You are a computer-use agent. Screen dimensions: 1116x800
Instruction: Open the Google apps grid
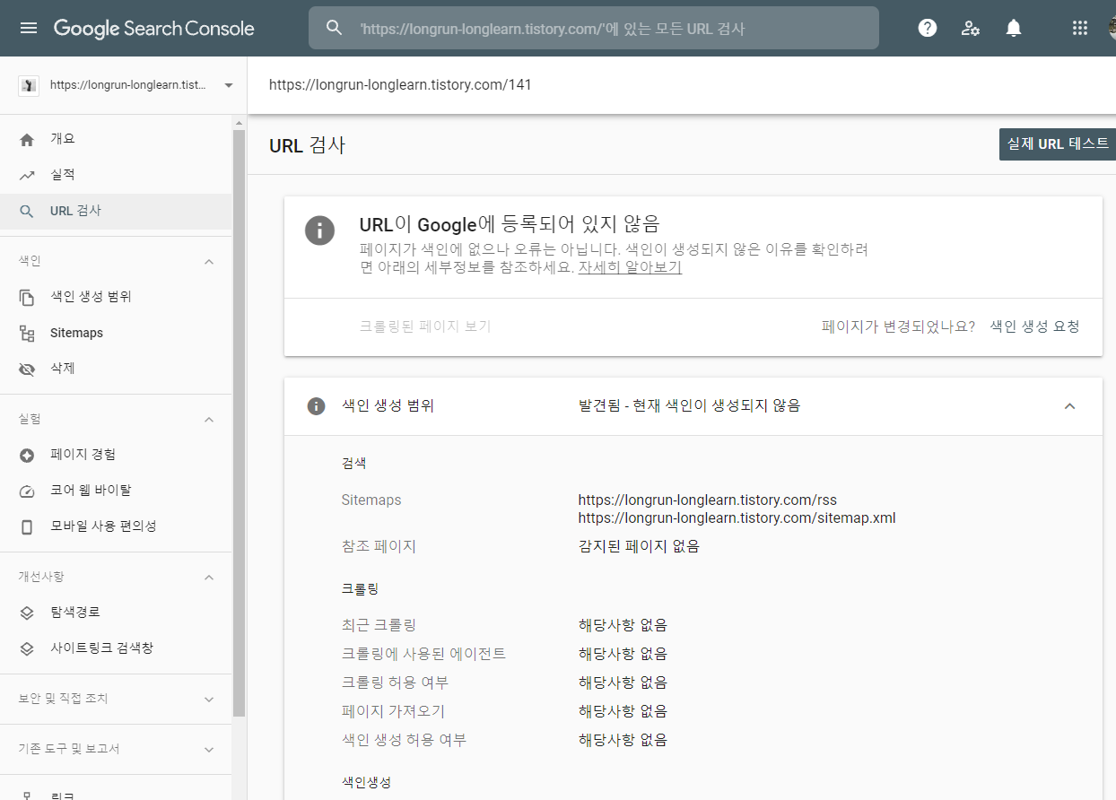pos(1080,28)
